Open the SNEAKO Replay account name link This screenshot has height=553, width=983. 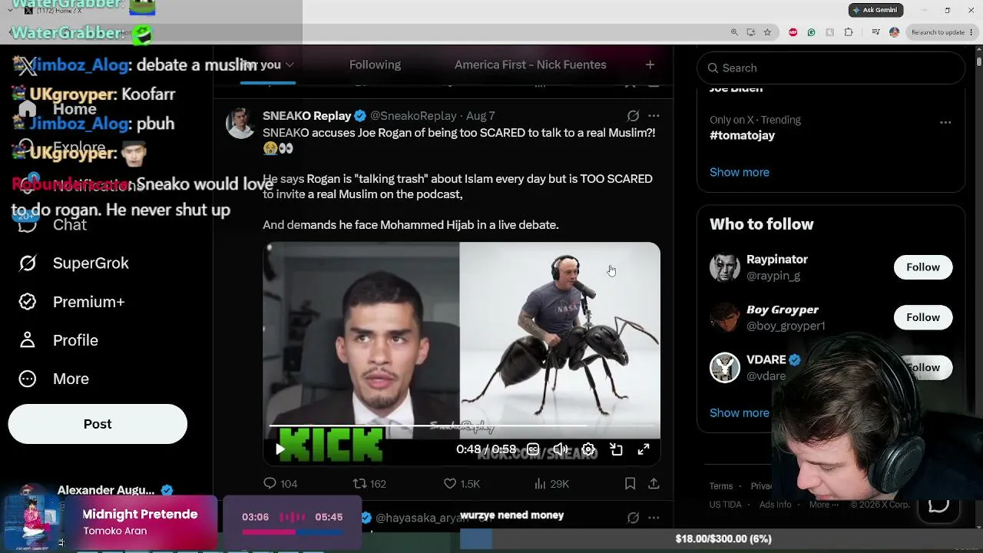tap(307, 116)
